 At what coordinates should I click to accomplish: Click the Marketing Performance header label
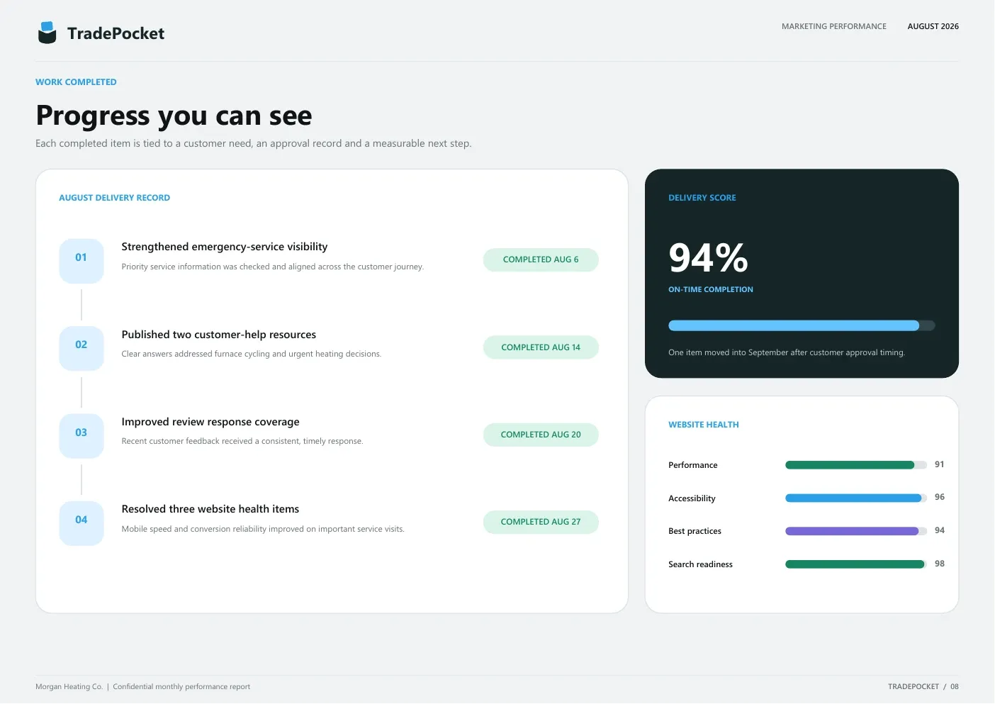834,26
